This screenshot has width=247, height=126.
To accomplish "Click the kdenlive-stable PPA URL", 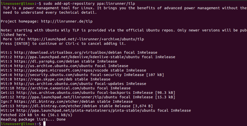I will tap(77, 57).
